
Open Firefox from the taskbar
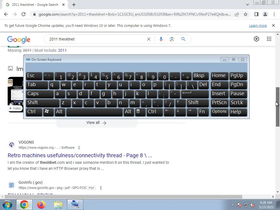pos(41,205)
